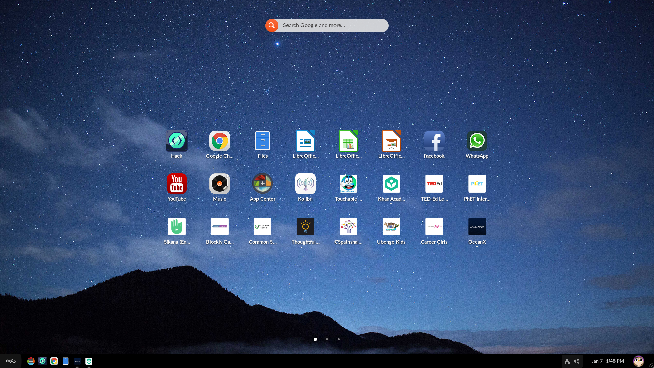Open the Files app on desktop
Viewport: 654px width, 368px height.
pos(262,141)
